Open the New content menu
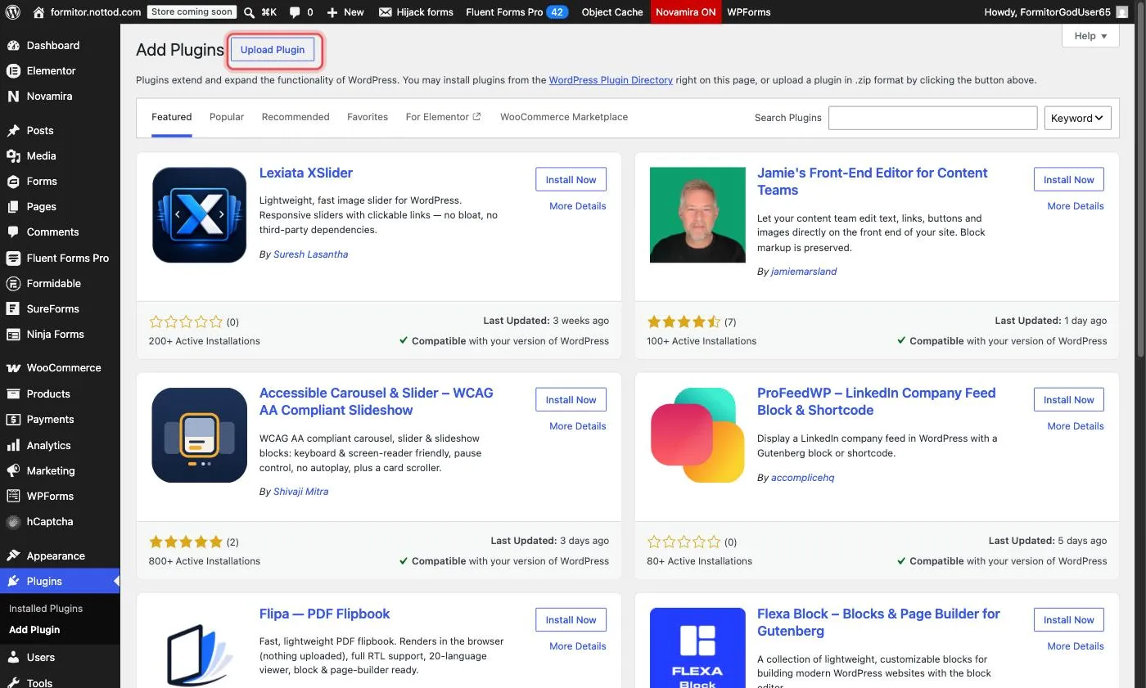This screenshot has height=688, width=1146. click(345, 12)
